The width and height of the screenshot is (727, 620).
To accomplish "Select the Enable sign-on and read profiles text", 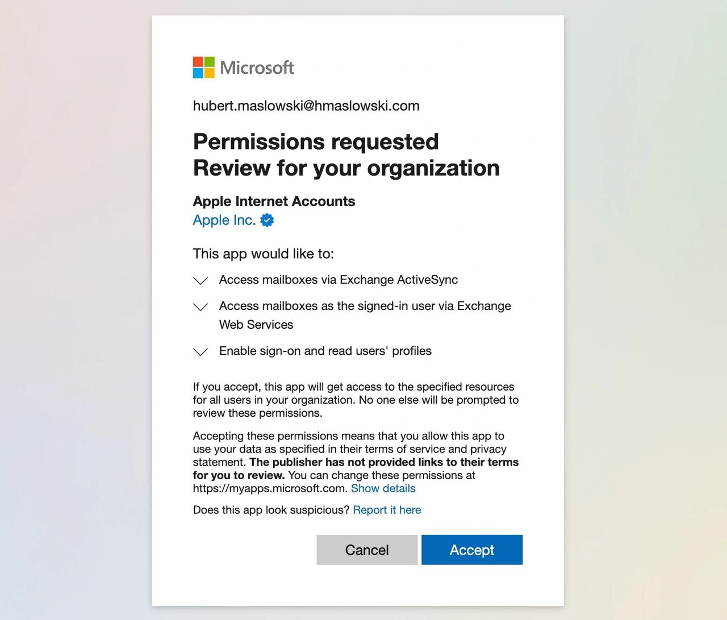I will 325,351.
